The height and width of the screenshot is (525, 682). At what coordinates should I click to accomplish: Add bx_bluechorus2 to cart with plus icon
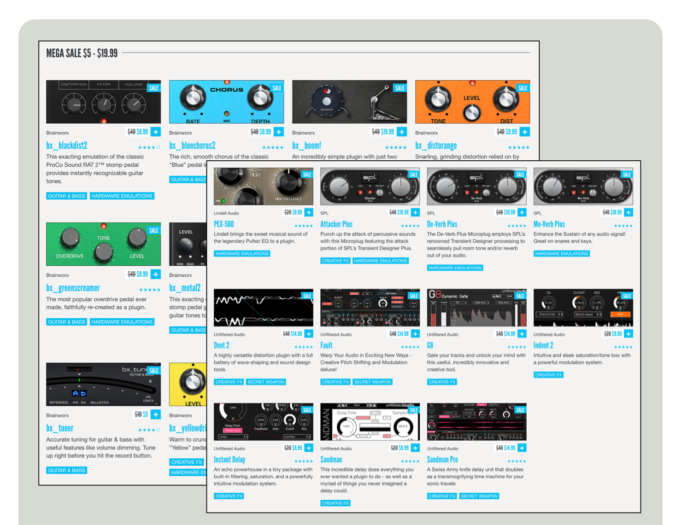tap(279, 132)
